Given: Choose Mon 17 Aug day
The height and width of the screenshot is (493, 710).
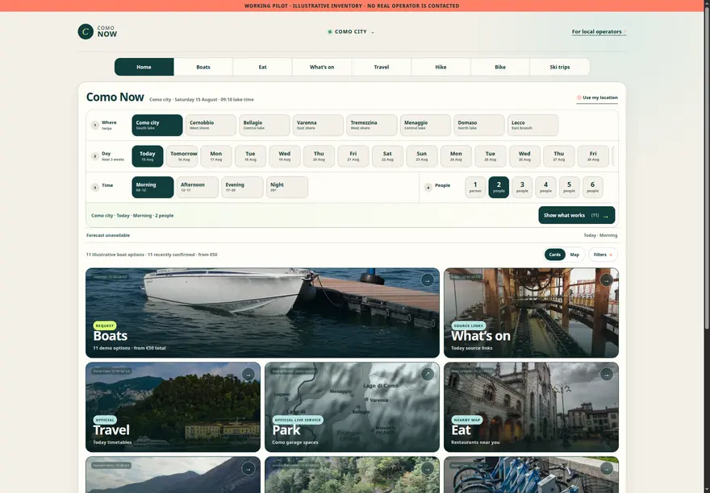Looking at the screenshot, I should click(x=216, y=156).
